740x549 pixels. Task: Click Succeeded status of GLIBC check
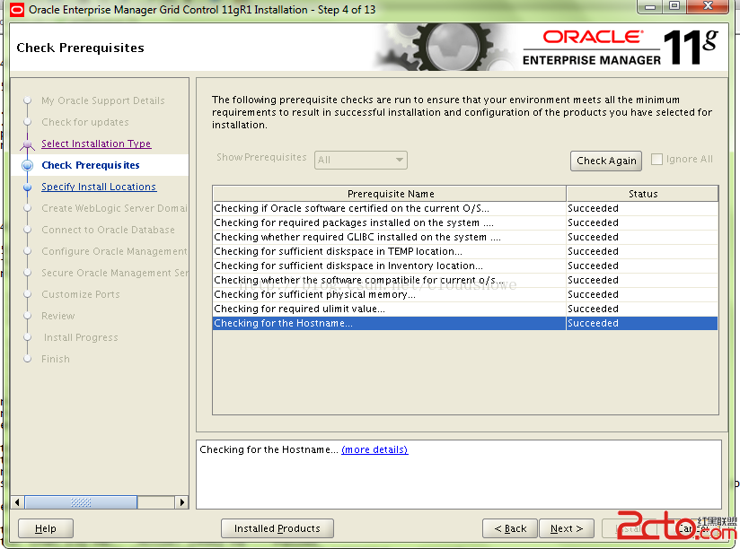click(594, 237)
